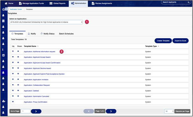The width and height of the screenshot is (193, 117).
Task: Click the Excel icon in sidebar
Action: point(3,55)
